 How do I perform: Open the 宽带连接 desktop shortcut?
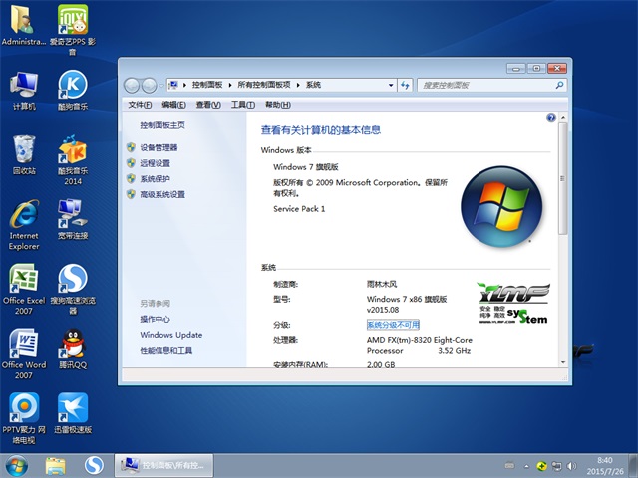click(x=73, y=219)
